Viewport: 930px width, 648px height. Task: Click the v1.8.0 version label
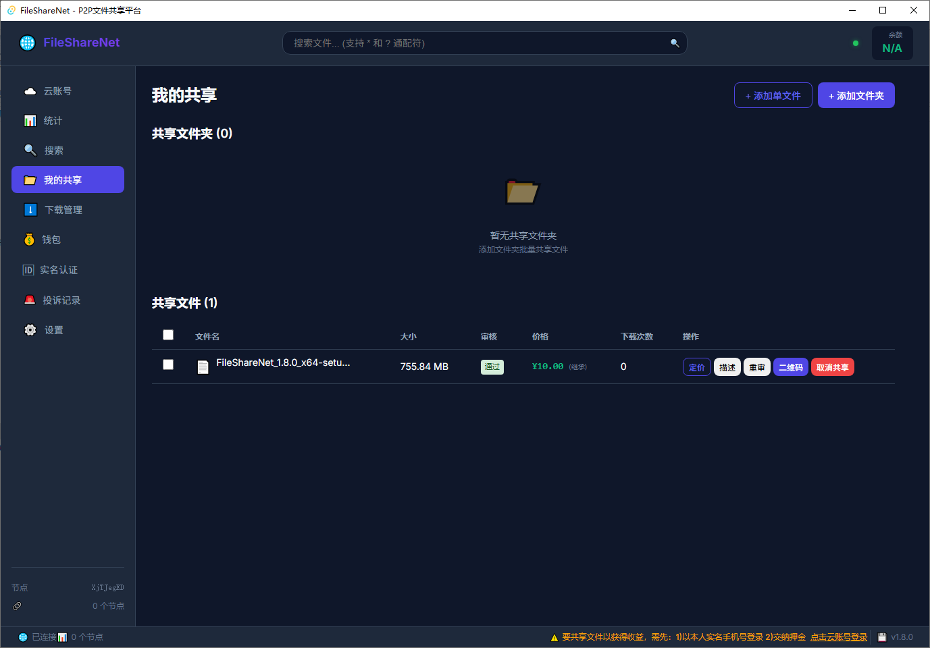click(902, 637)
